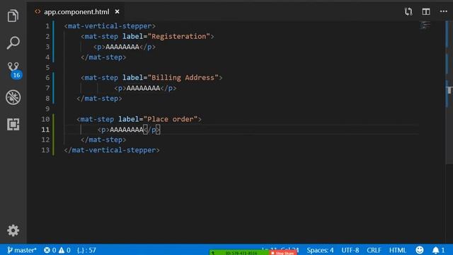The image size is (453, 255).
Task: Click the feedback smiley icon
Action: tap(420, 250)
